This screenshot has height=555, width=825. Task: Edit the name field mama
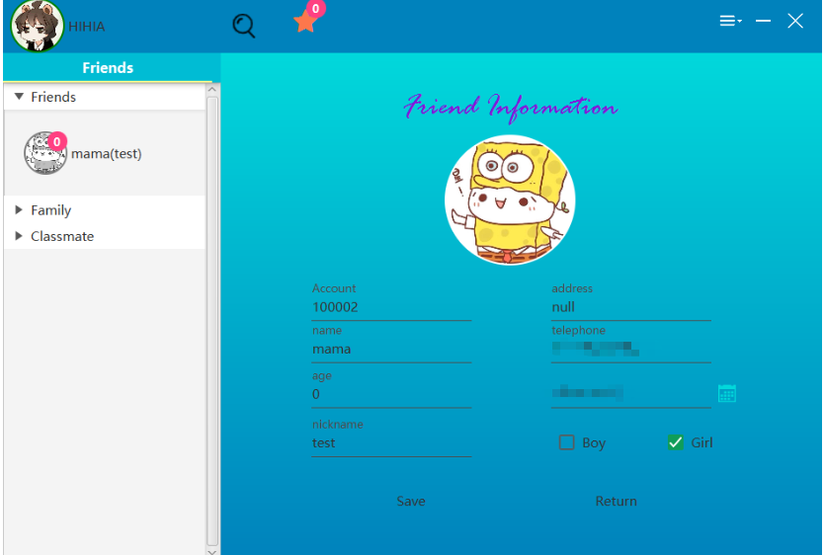[x=391, y=349]
